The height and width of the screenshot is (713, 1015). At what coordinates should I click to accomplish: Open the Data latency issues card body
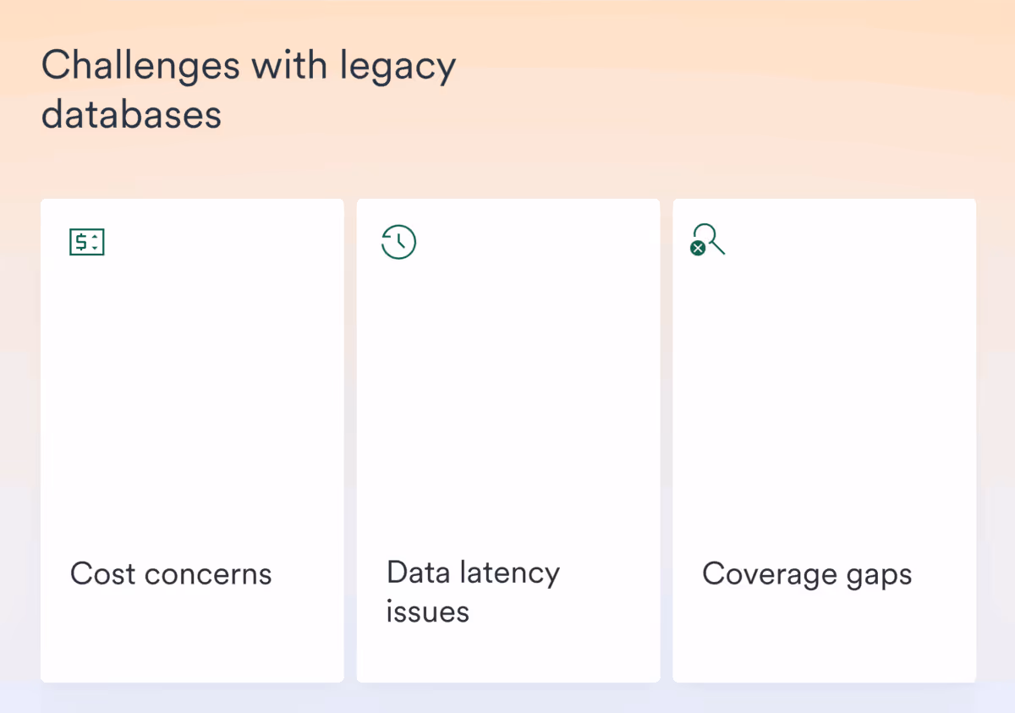tap(508, 440)
